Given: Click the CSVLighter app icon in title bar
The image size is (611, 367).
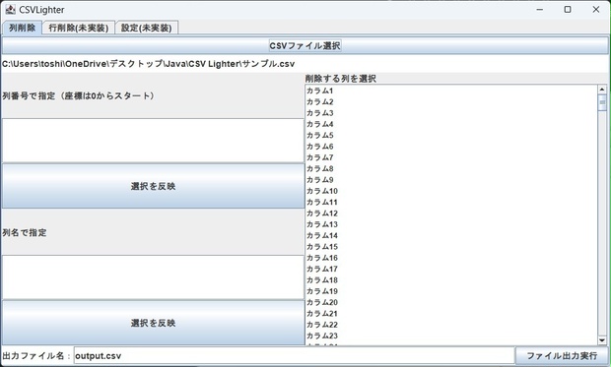Looking at the screenshot, I should (x=10, y=9).
